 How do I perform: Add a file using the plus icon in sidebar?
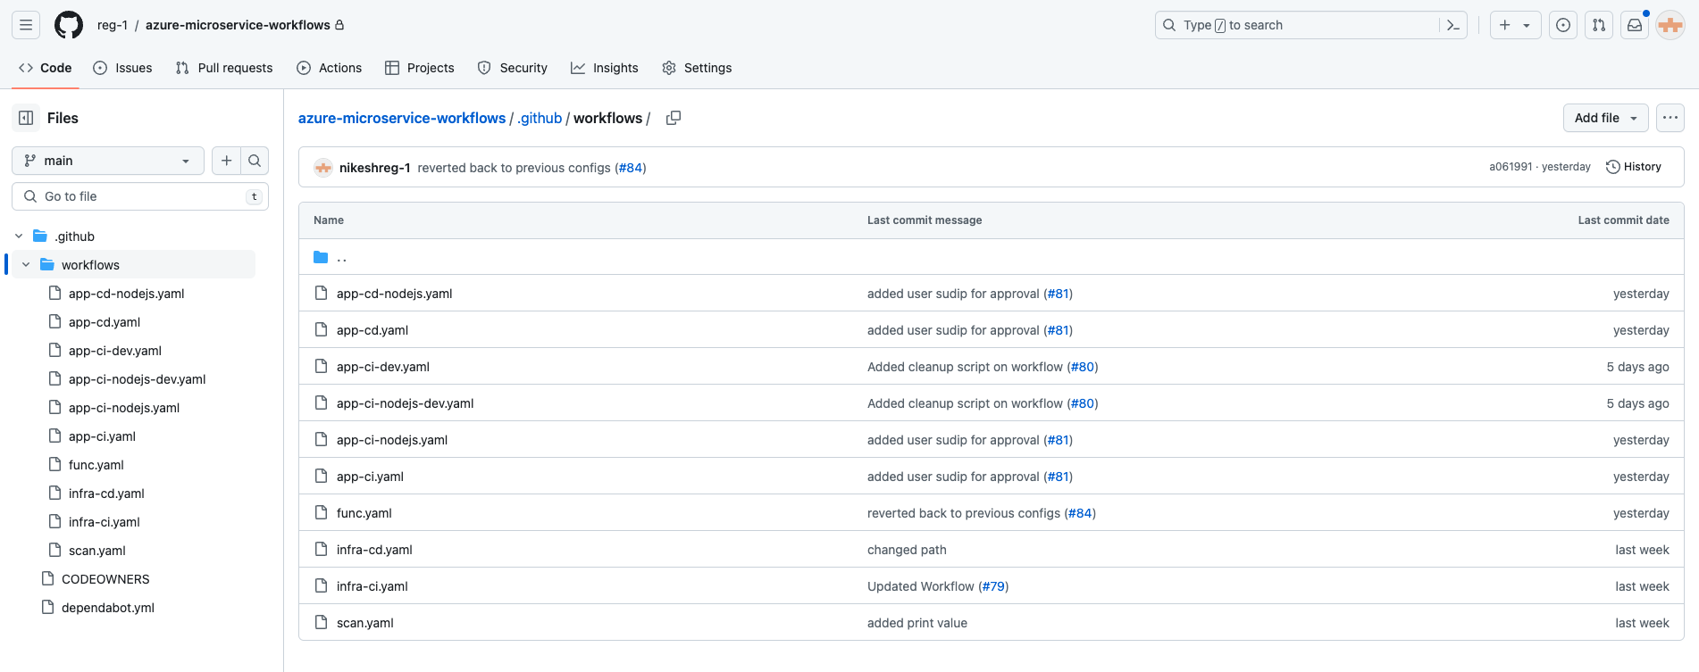[226, 161]
